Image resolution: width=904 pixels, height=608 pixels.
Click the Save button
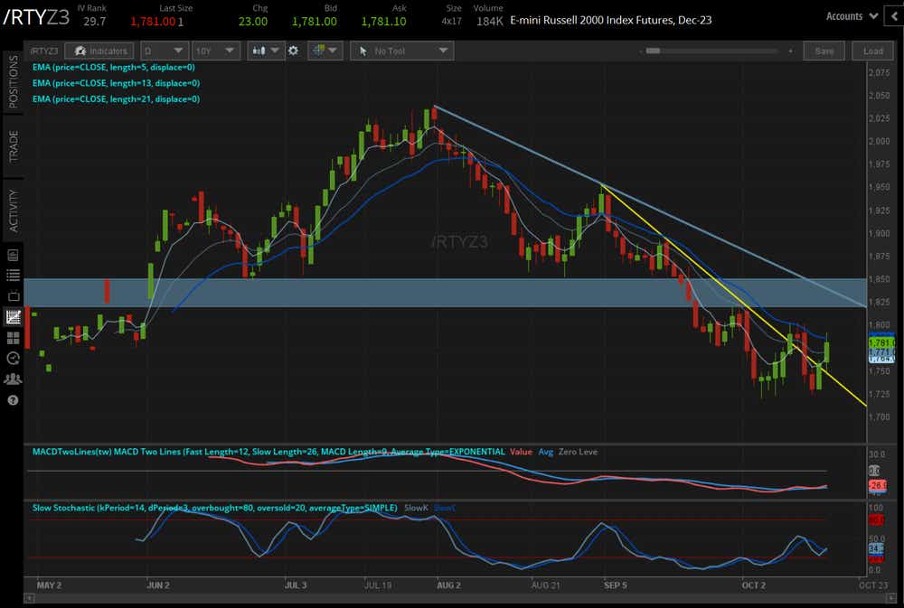[824, 51]
